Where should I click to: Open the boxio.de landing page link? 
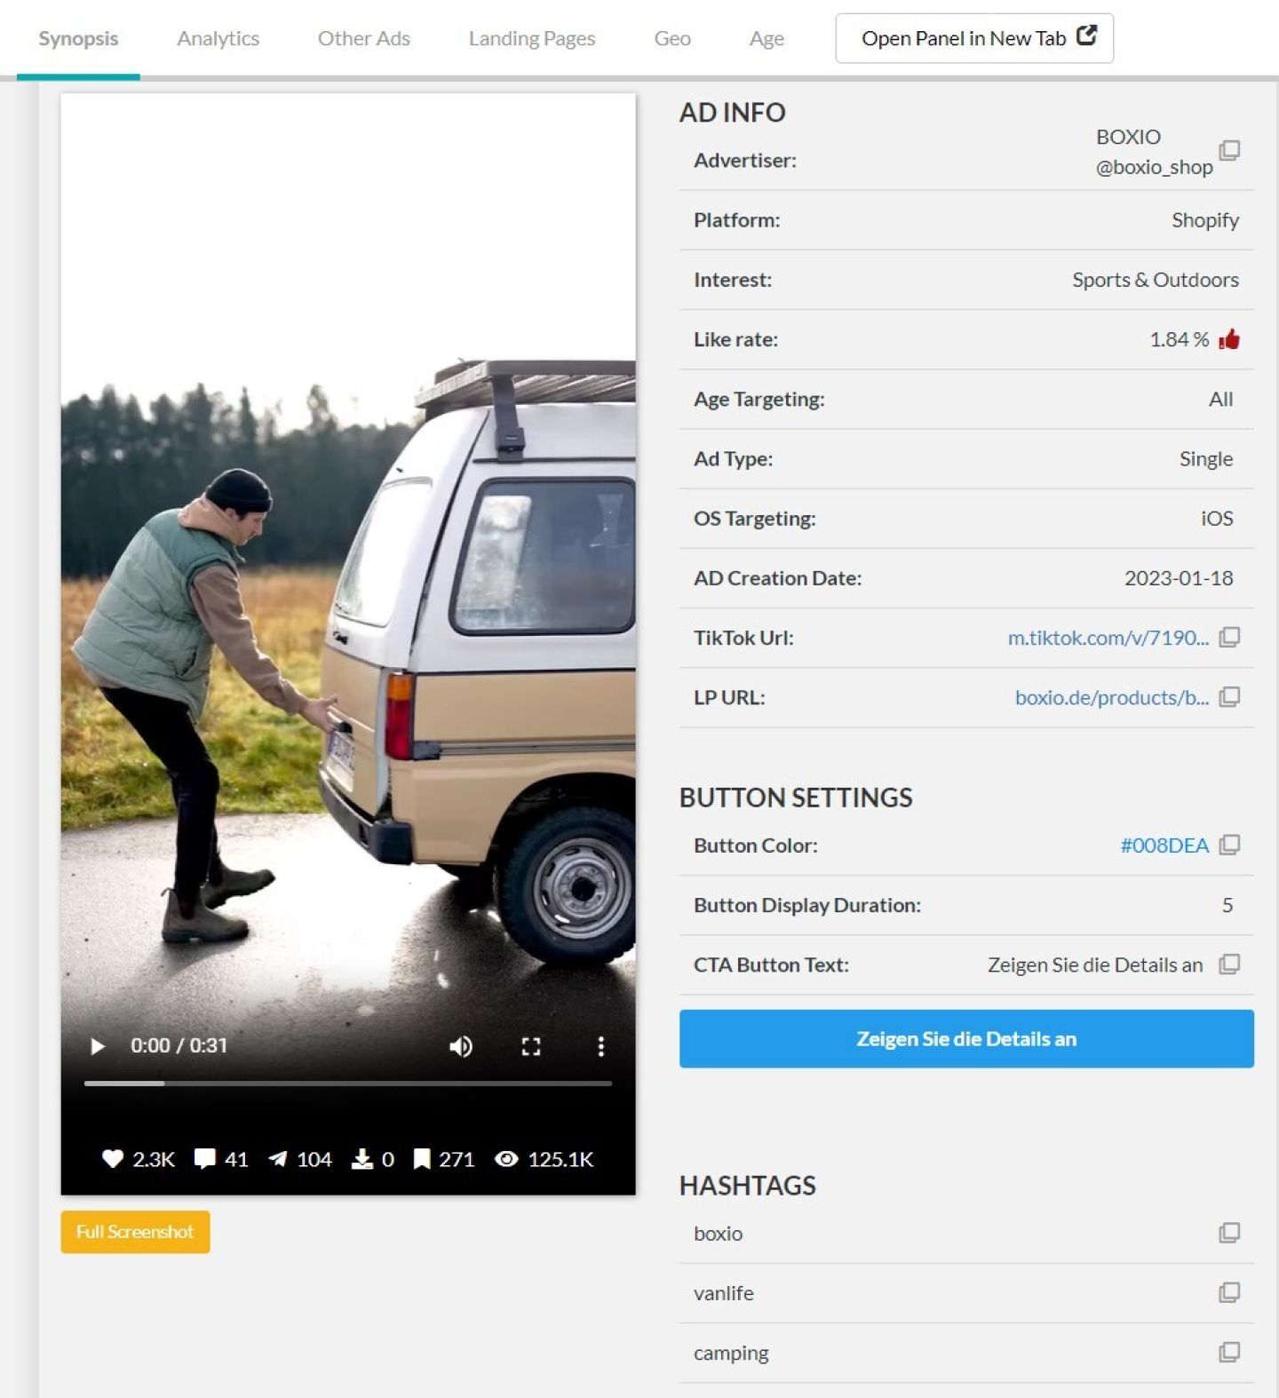pos(1111,697)
